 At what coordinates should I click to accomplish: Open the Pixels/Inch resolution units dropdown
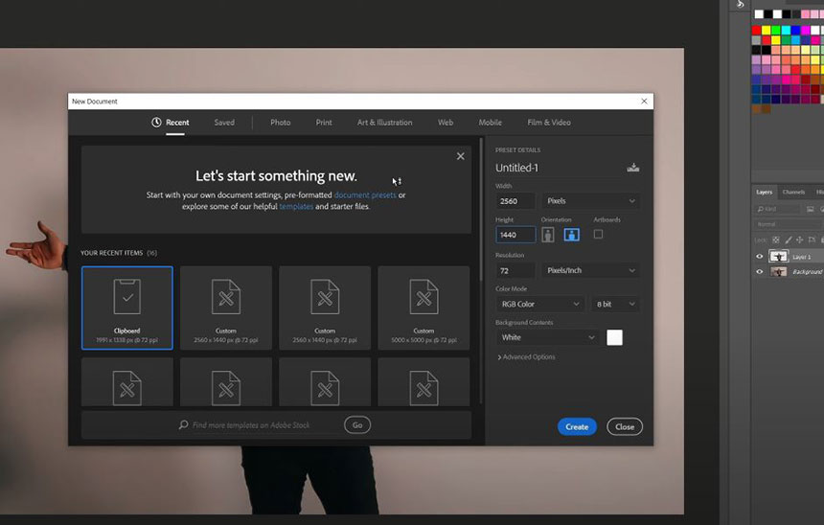[590, 270]
